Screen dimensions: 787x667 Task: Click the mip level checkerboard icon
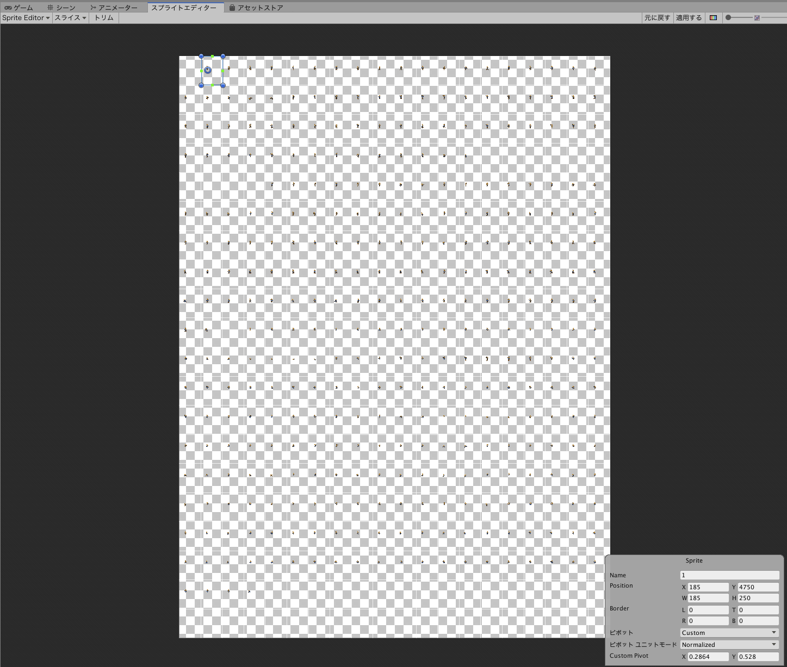[757, 18]
